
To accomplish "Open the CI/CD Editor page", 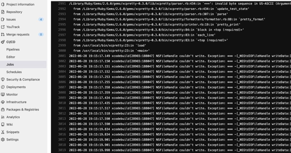I will pyautogui.click(x=11, y=57).
